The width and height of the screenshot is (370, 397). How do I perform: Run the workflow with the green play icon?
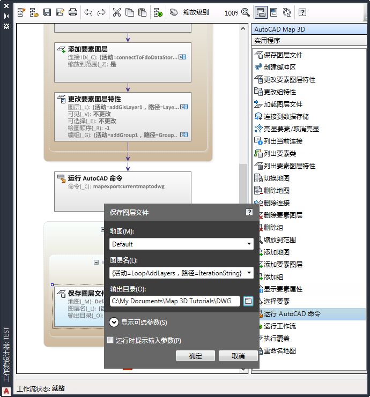pyautogui.click(x=158, y=12)
